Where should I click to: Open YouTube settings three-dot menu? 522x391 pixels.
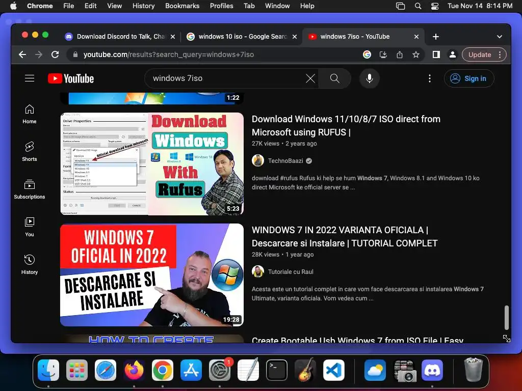[429, 78]
